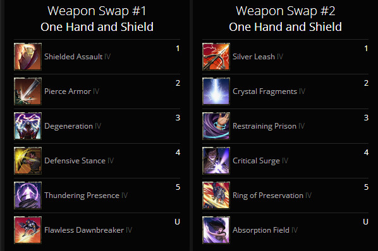Click the Shielded Assault skill icon
Viewport: 378px width, 251px height.
tap(28, 57)
